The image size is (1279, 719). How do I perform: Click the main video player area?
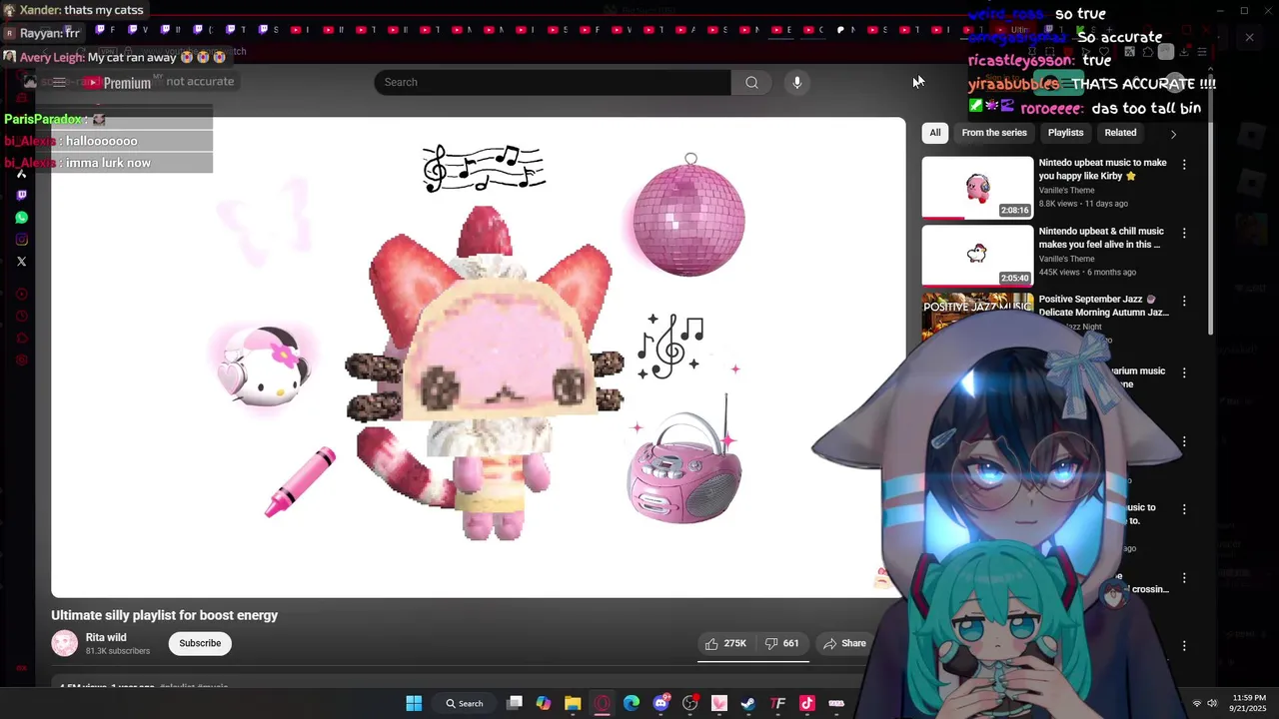point(479,358)
